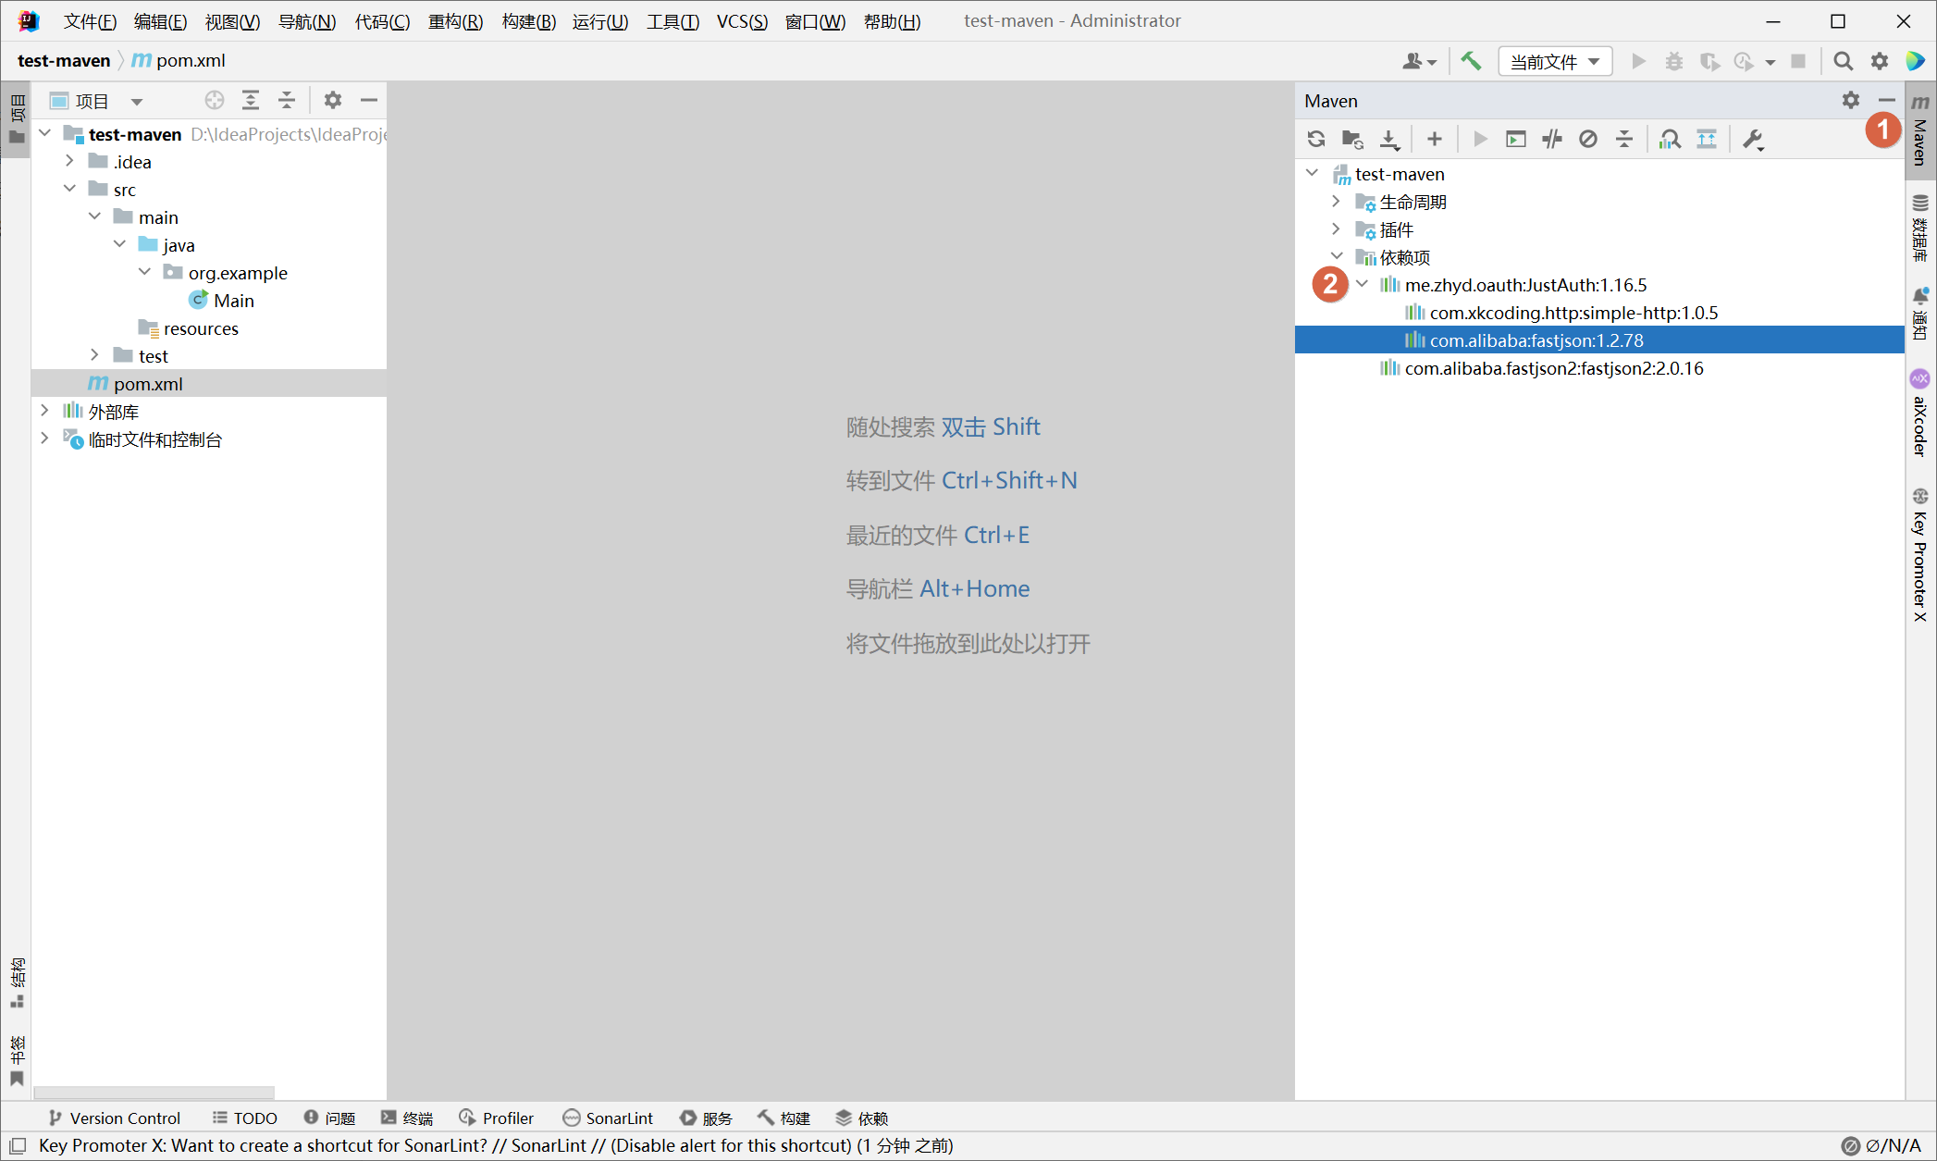Expand the 生命周期 node
Image resolution: width=1937 pixels, height=1161 pixels.
click(1337, 202)
